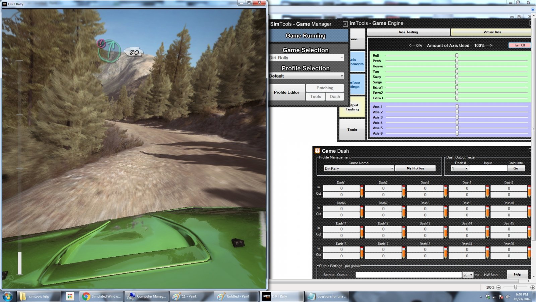The height and width of the screenshot is (302, 536).
Task: Click the zoom slider handle near 100%
Action: pos(516,287)
